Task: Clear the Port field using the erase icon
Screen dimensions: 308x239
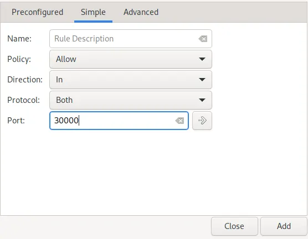Action: click(179, 121)
